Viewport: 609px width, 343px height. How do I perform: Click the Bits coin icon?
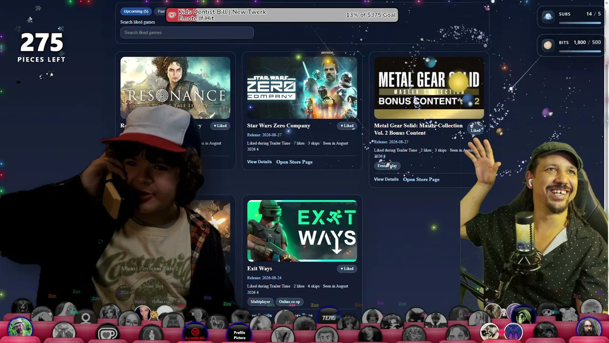[548, 45]
